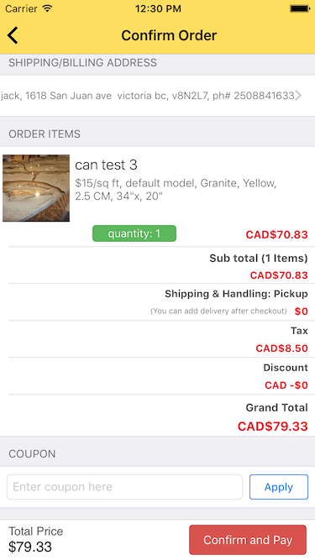Tap the Total Price $79.33 footer
This screenshot has width=315, height=560.
[36, 539]
